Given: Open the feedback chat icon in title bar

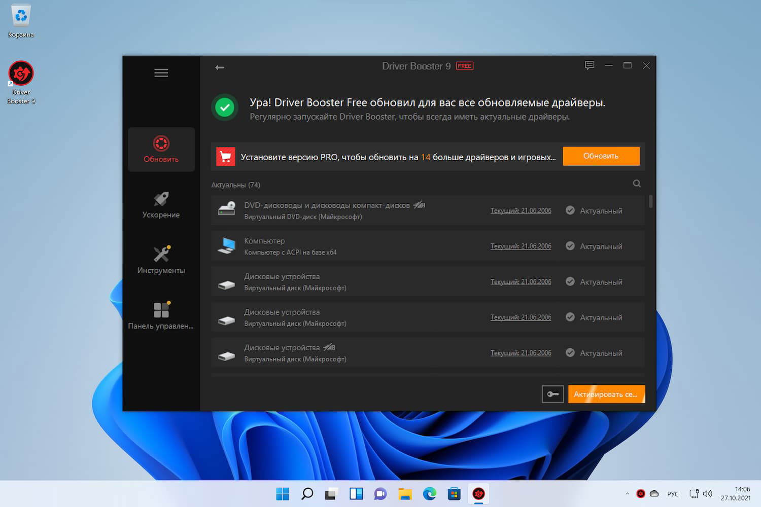Looking at the screenshot, I should 590,65.
